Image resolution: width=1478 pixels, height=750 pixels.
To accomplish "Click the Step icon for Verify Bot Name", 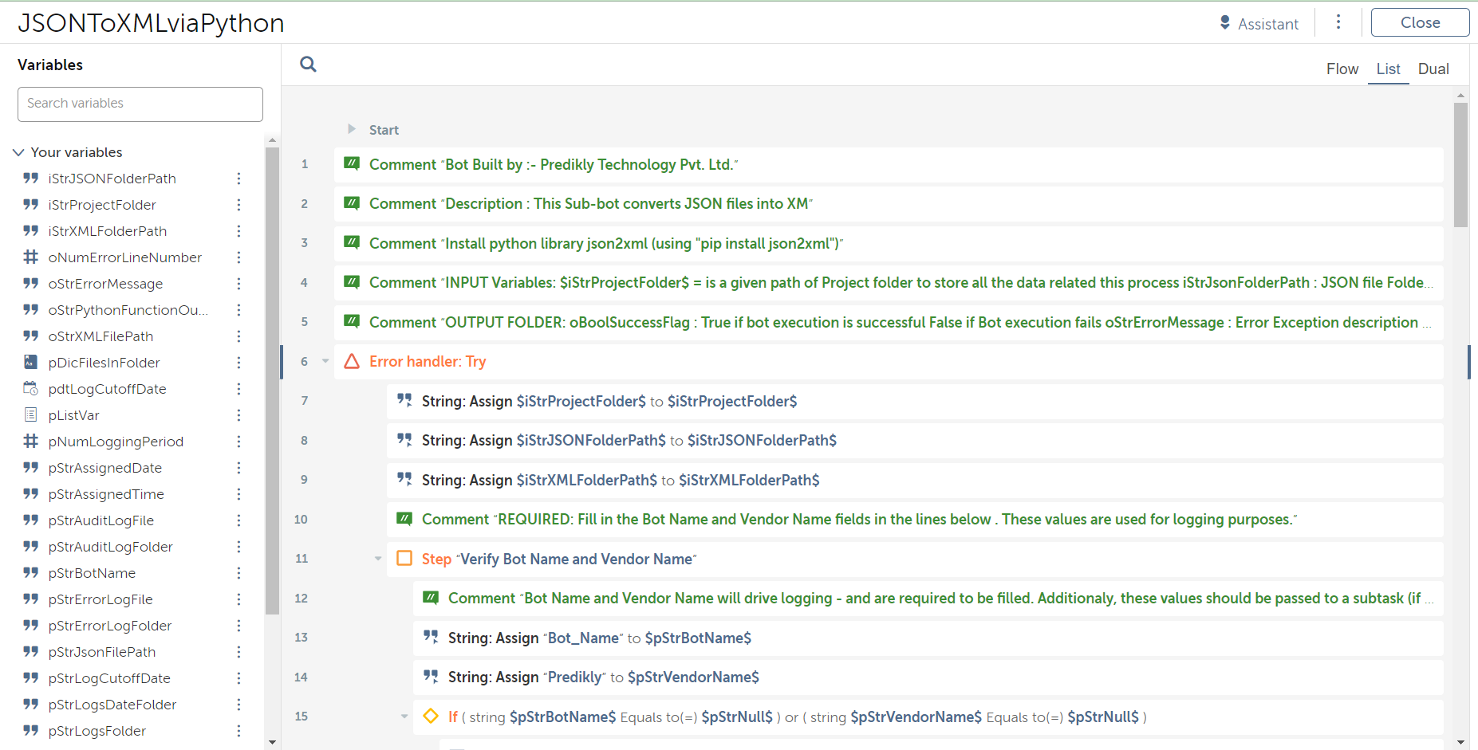I will coord(404,559).
